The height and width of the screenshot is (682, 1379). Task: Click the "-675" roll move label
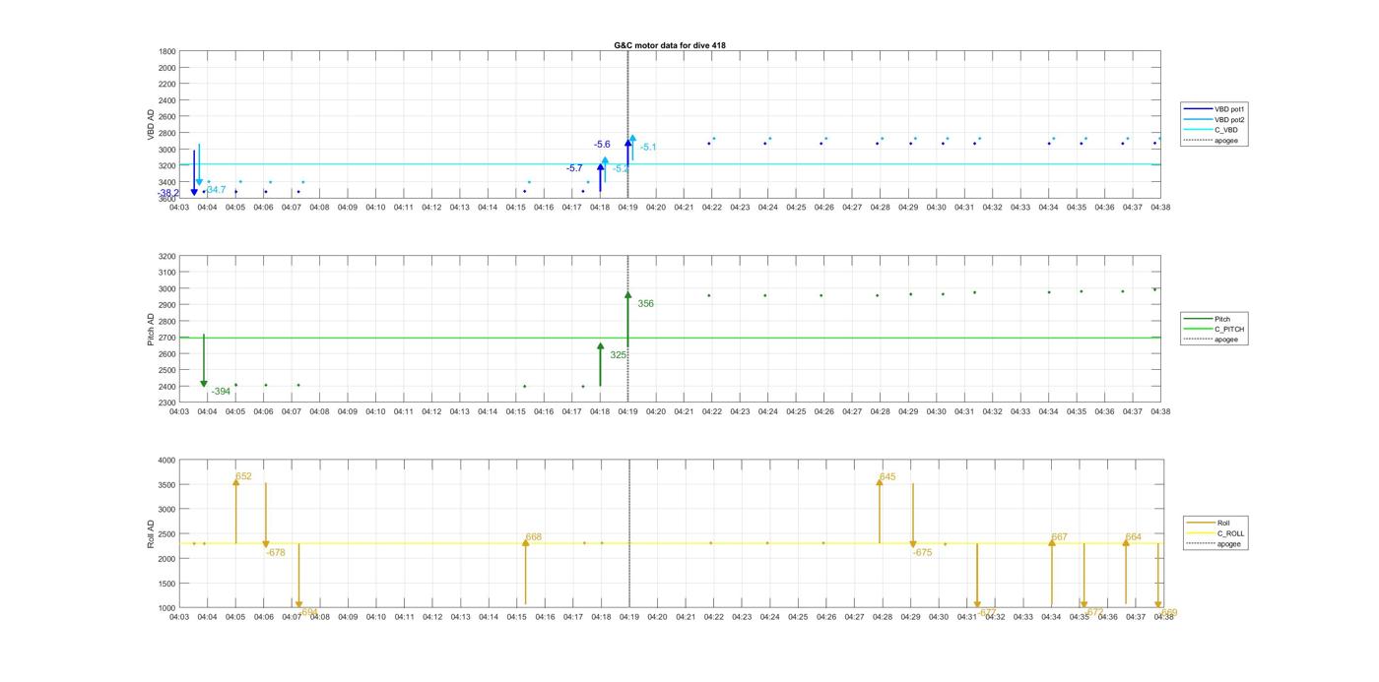tap(922, 553)
